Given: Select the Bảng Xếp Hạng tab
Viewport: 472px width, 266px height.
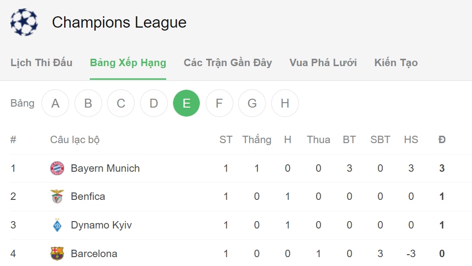Looking at the screenshot, I should [128, 63].
